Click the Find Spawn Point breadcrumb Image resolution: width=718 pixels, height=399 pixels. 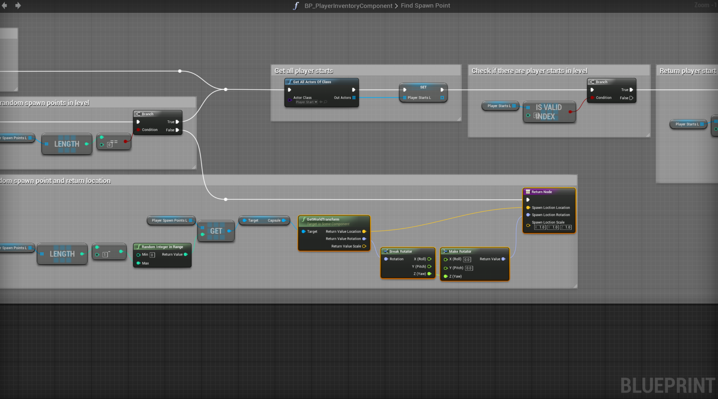(x=425, y=5)
